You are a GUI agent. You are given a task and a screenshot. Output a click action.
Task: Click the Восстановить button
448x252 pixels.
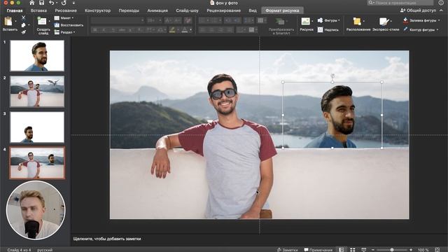pyautogui.click(x=69, y=25)
